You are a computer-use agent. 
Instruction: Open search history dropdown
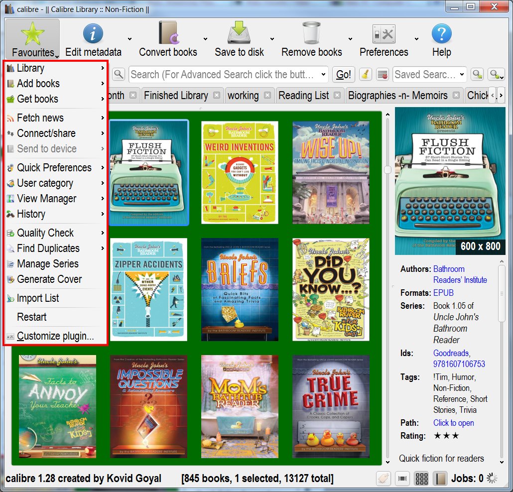click(x=323, y=74)
